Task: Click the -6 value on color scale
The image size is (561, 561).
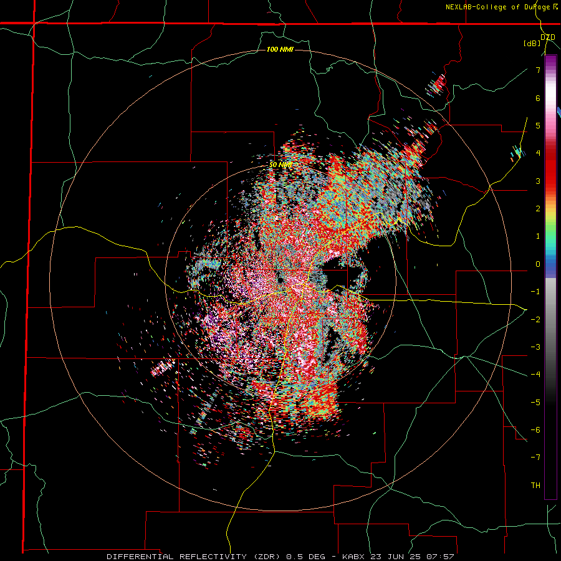Action: (x=535, y=429)
